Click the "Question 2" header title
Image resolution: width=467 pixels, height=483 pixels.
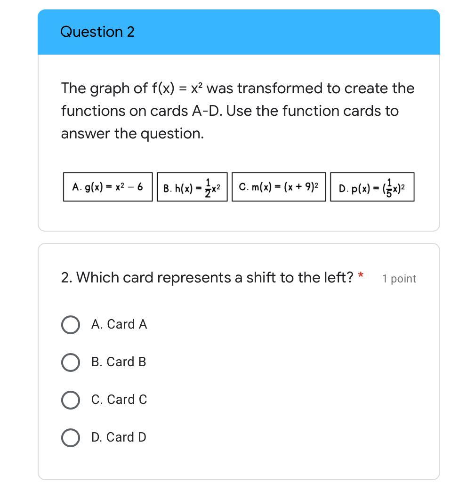(x=97, y=32)
